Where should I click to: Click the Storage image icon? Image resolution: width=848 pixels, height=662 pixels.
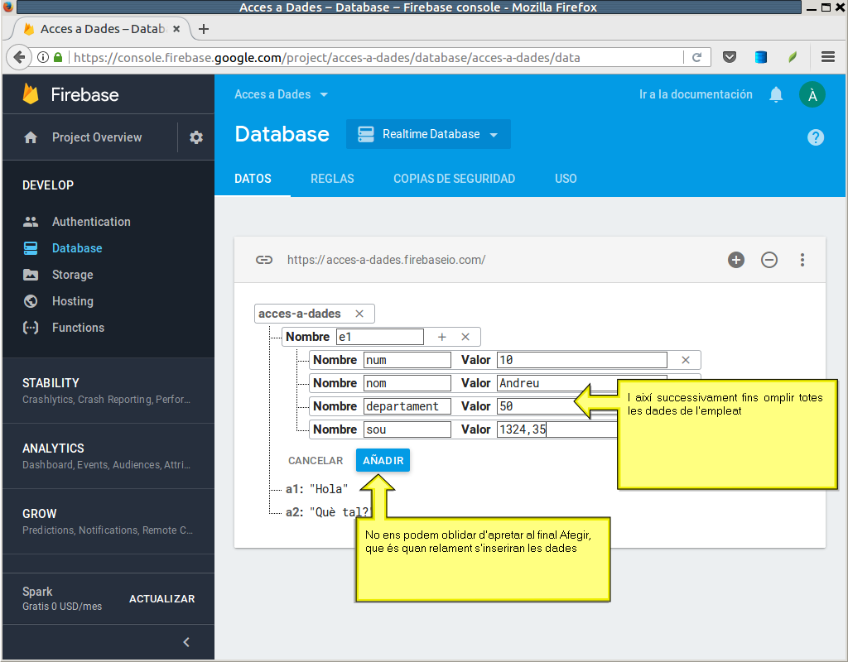pos(31,275)
